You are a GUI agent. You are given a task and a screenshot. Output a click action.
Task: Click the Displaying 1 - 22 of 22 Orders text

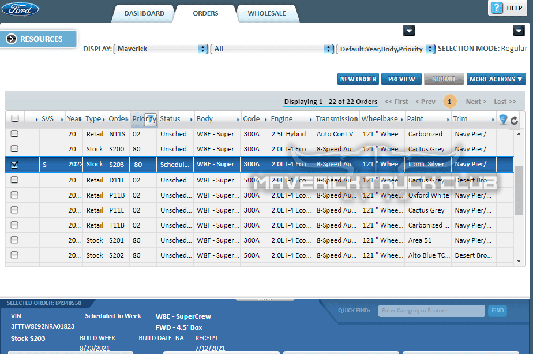[x=331, y=102]
